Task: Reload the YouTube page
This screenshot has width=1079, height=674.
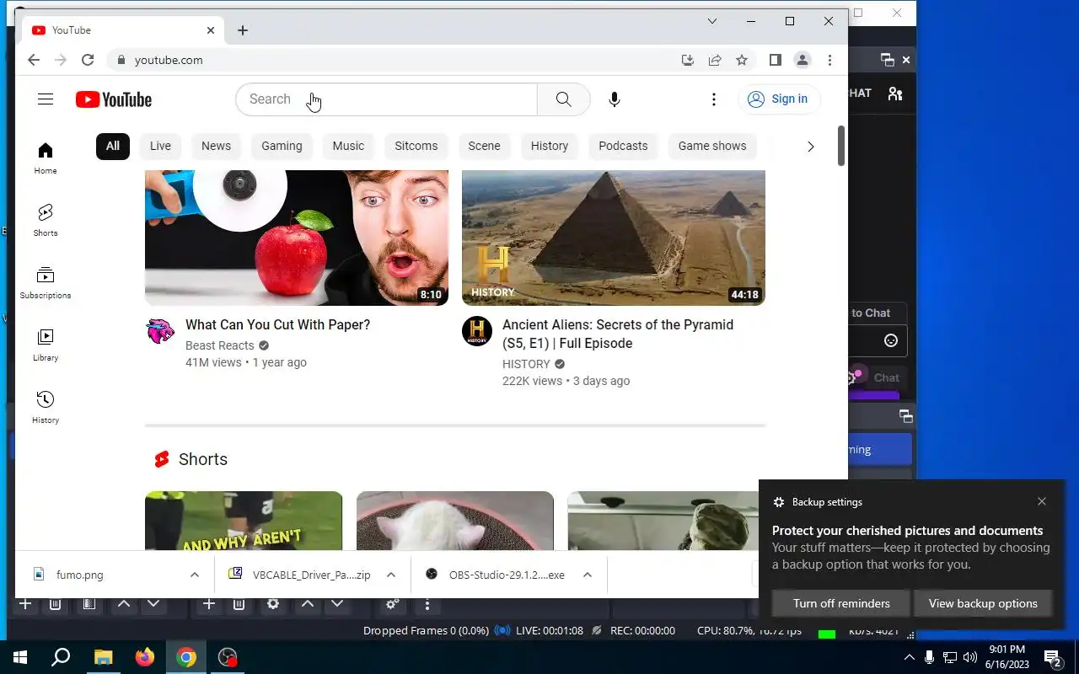Action: pyautogui.click(x=88, y=60)
